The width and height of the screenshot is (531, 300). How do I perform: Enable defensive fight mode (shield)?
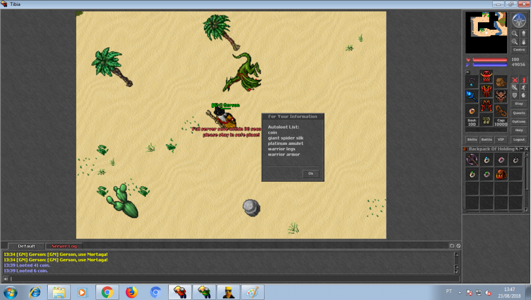pos(515,95)
